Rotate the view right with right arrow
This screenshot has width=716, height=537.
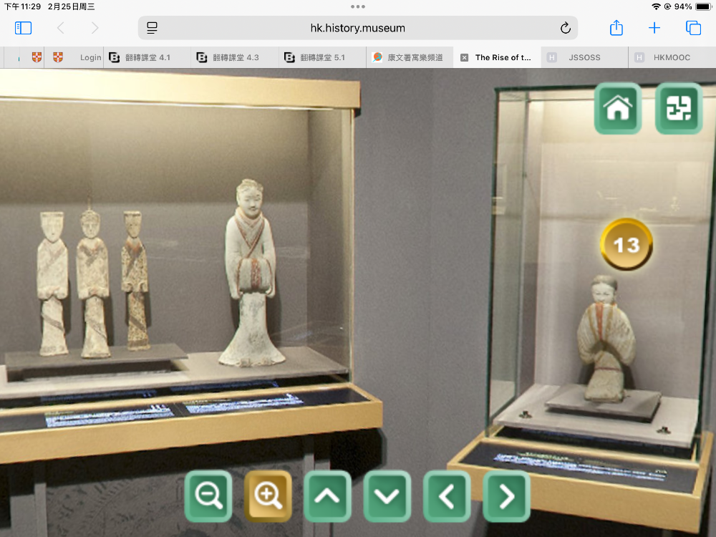coord(506,495)
